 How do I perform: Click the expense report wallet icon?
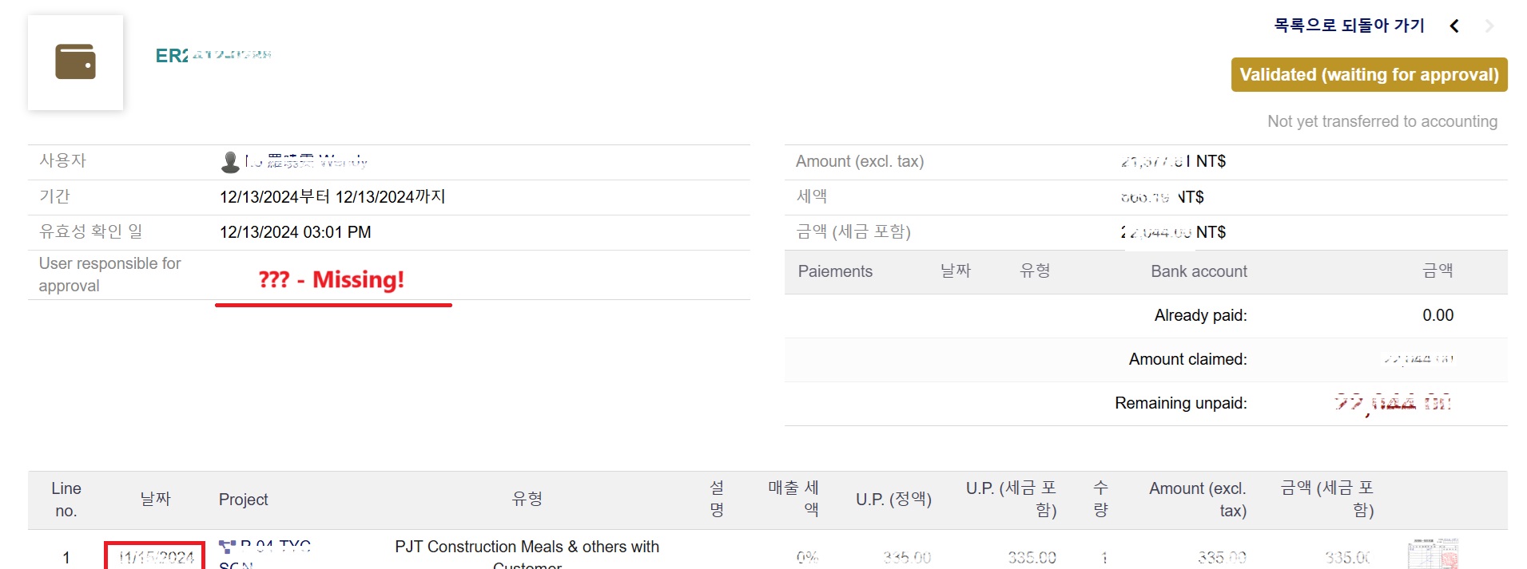75,62
